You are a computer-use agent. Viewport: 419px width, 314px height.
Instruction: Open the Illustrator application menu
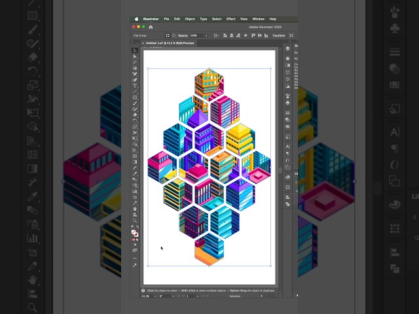point(151,19)
